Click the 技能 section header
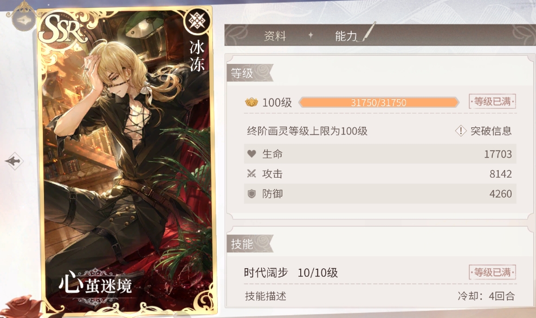This screenshot has height=318, width=536. (242, 244)
